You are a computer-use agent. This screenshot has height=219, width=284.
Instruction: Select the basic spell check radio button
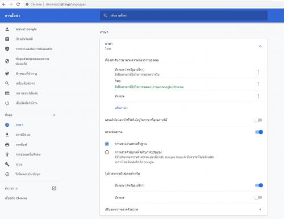[107, 144]
